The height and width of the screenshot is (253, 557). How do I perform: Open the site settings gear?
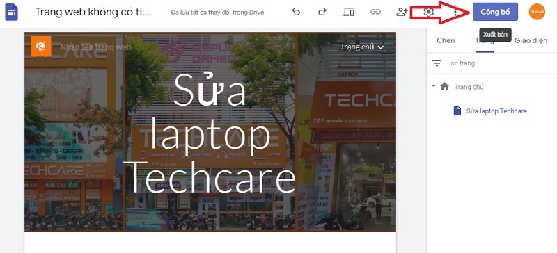tap(428, 12)
